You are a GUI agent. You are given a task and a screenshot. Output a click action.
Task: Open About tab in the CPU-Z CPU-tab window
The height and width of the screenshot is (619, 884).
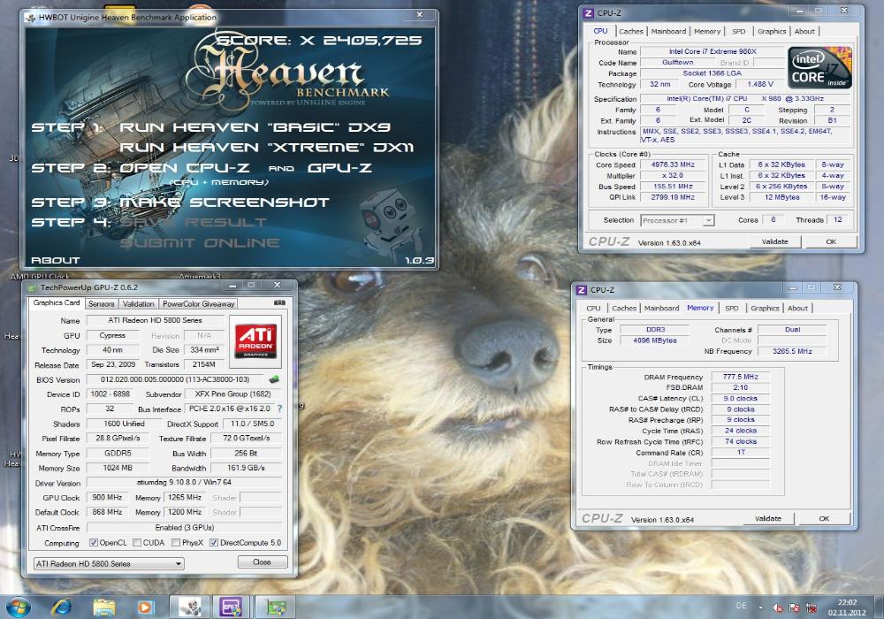(804, 32)
